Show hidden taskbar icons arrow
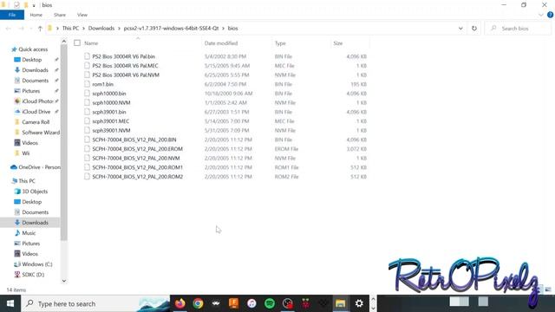 pyautogui.click(x=373, y=299)
